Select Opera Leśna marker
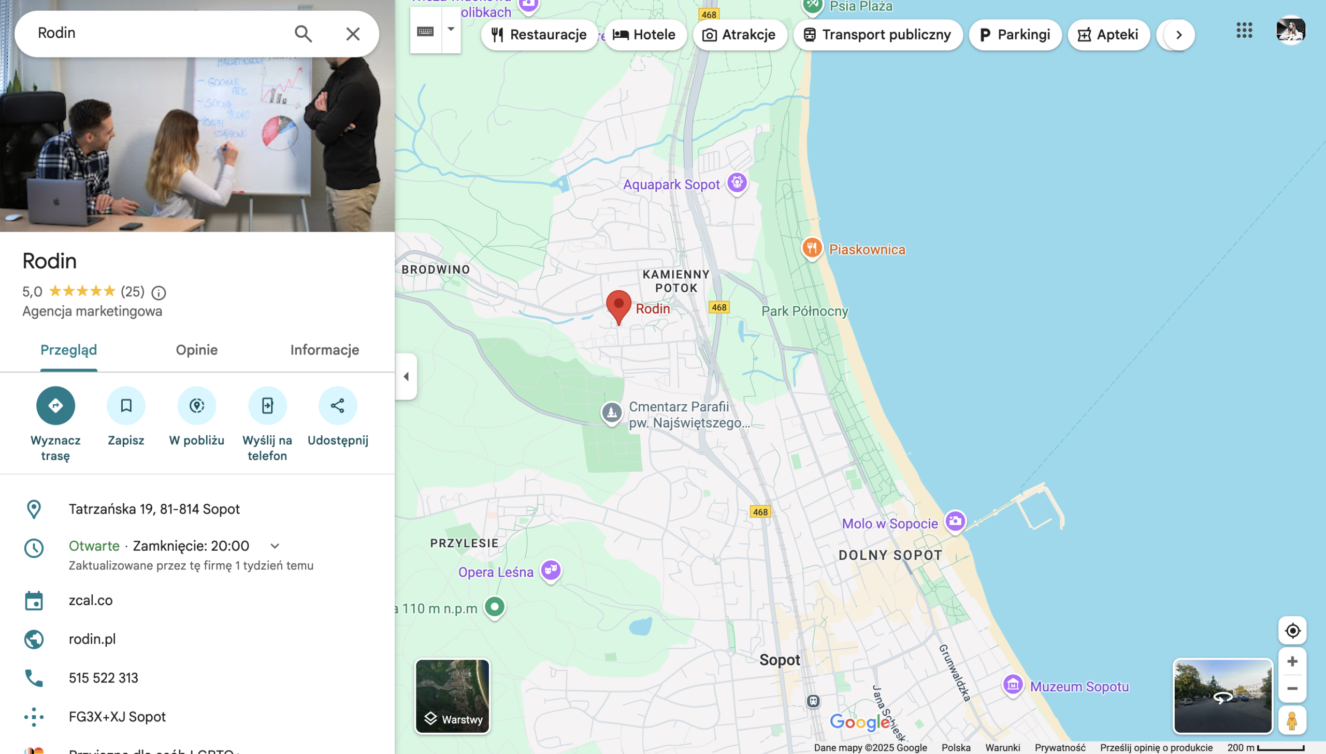The width and height of the screenshot is (1326, 754). [x=551, y=571]
